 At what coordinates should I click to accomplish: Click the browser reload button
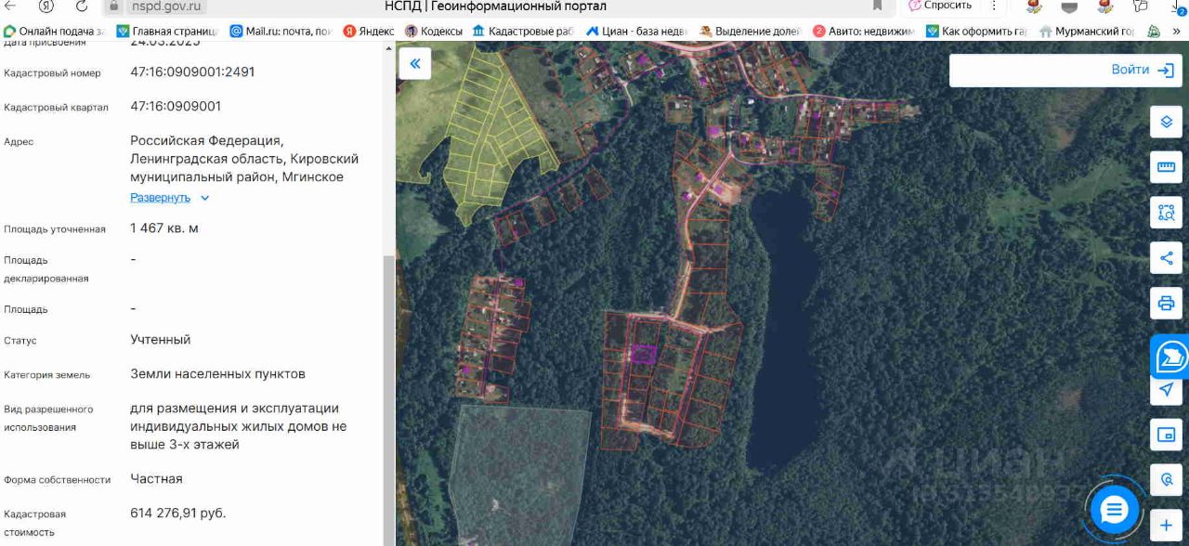coord(81,6)
